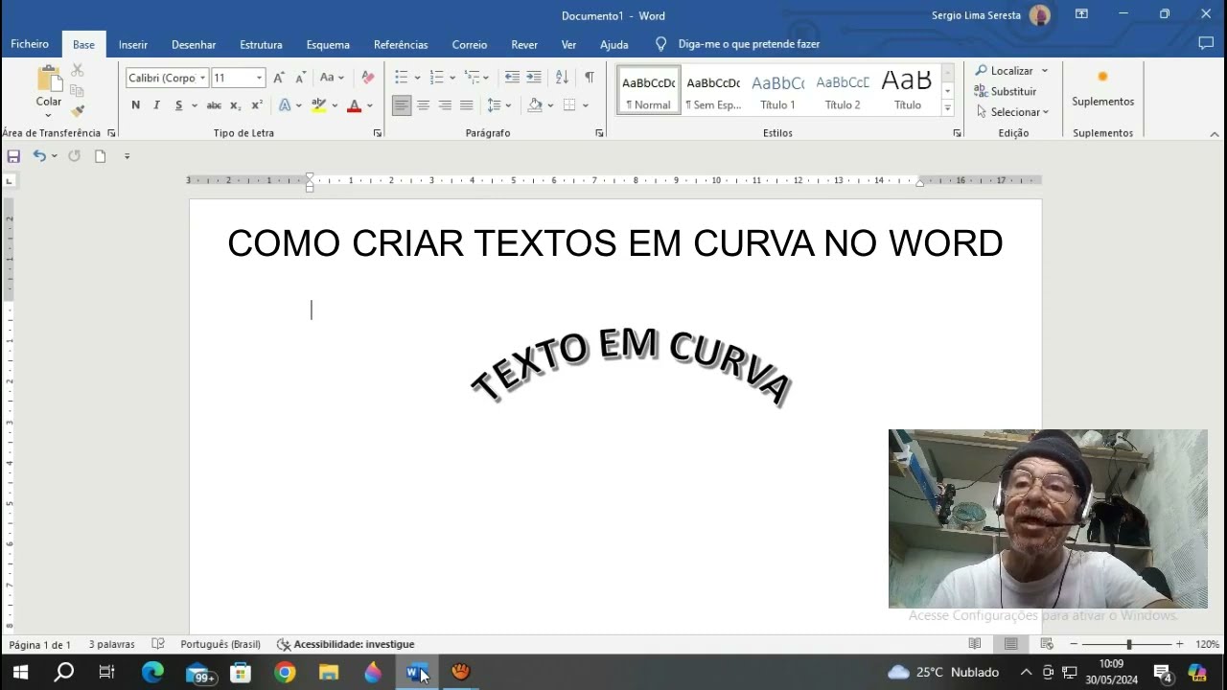
Task: Open the numbered list dropdown arrow
Action: pos(452,78)
